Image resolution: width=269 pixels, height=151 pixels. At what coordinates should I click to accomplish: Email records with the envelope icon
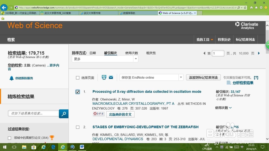click(111, 77)
